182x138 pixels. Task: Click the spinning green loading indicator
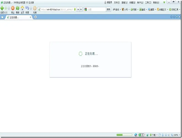click(x=80, y=54)
